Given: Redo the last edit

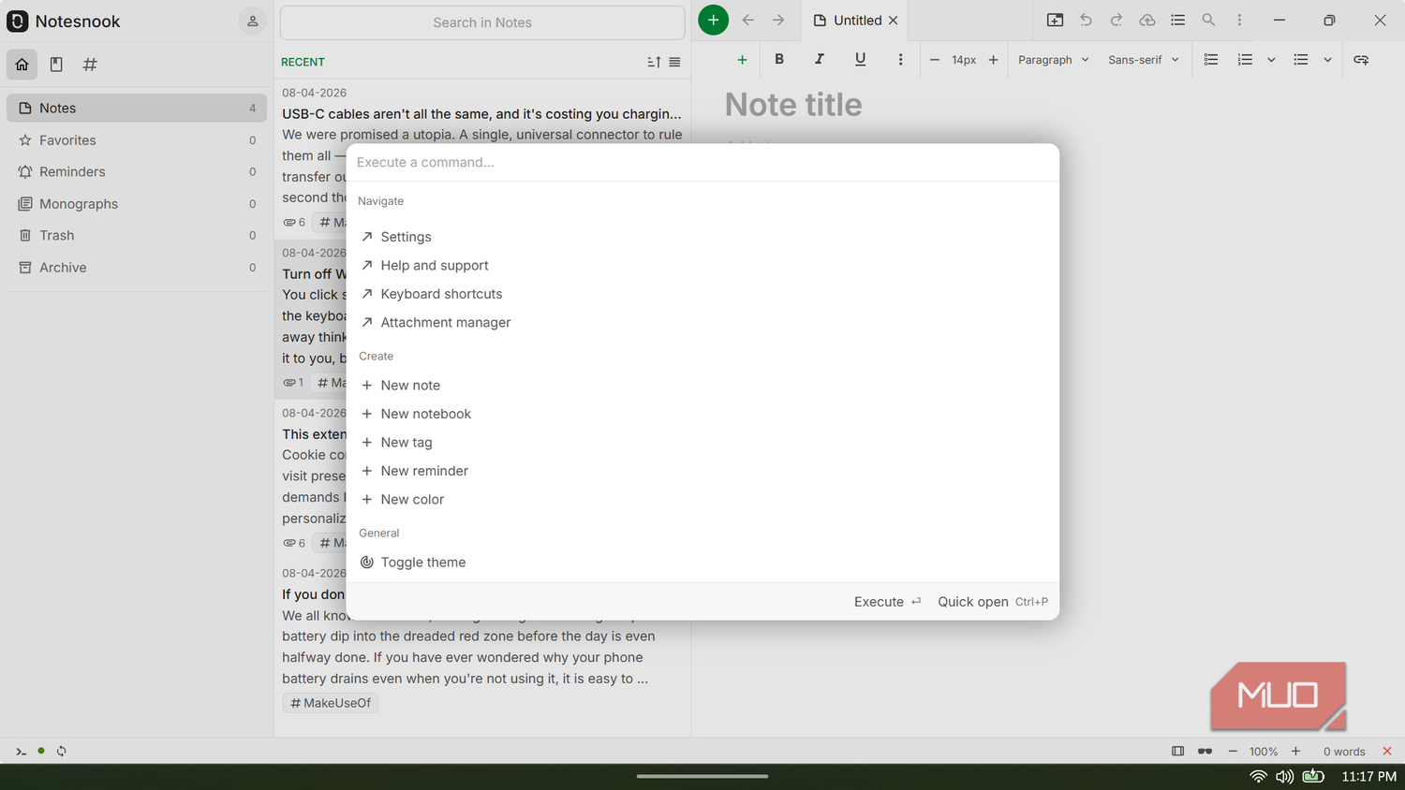Looking at the screenshot, I should pyautogui.click(x=1117, y=20).
